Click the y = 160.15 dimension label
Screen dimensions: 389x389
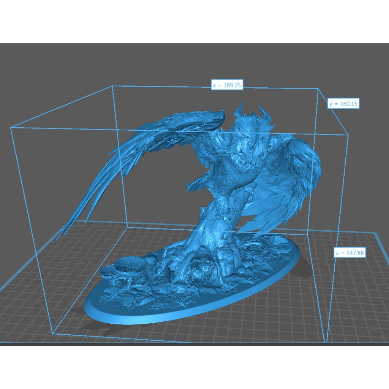pos(344,104)
